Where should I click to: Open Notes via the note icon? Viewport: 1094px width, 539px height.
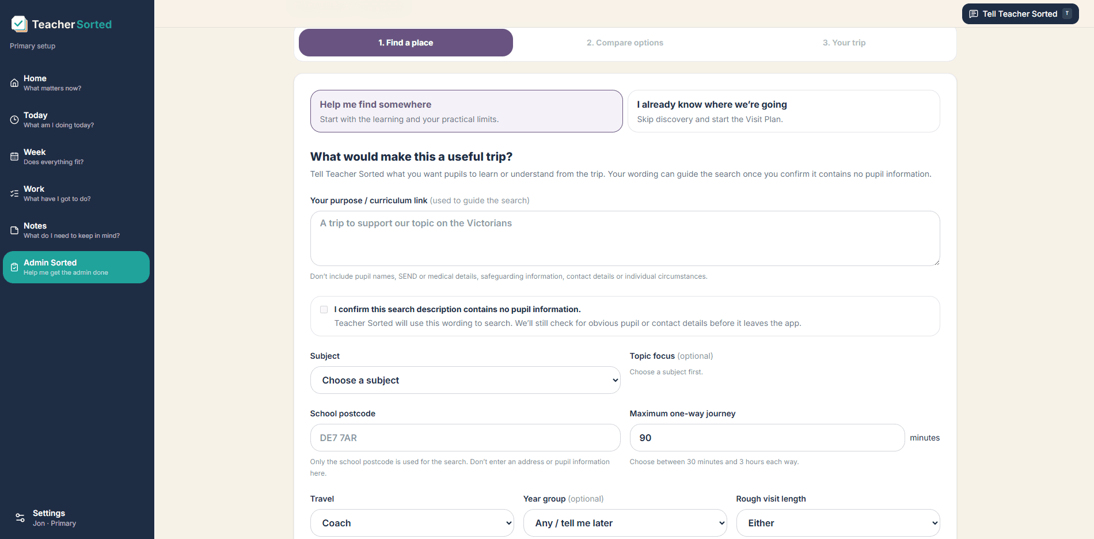click(14, 230)
